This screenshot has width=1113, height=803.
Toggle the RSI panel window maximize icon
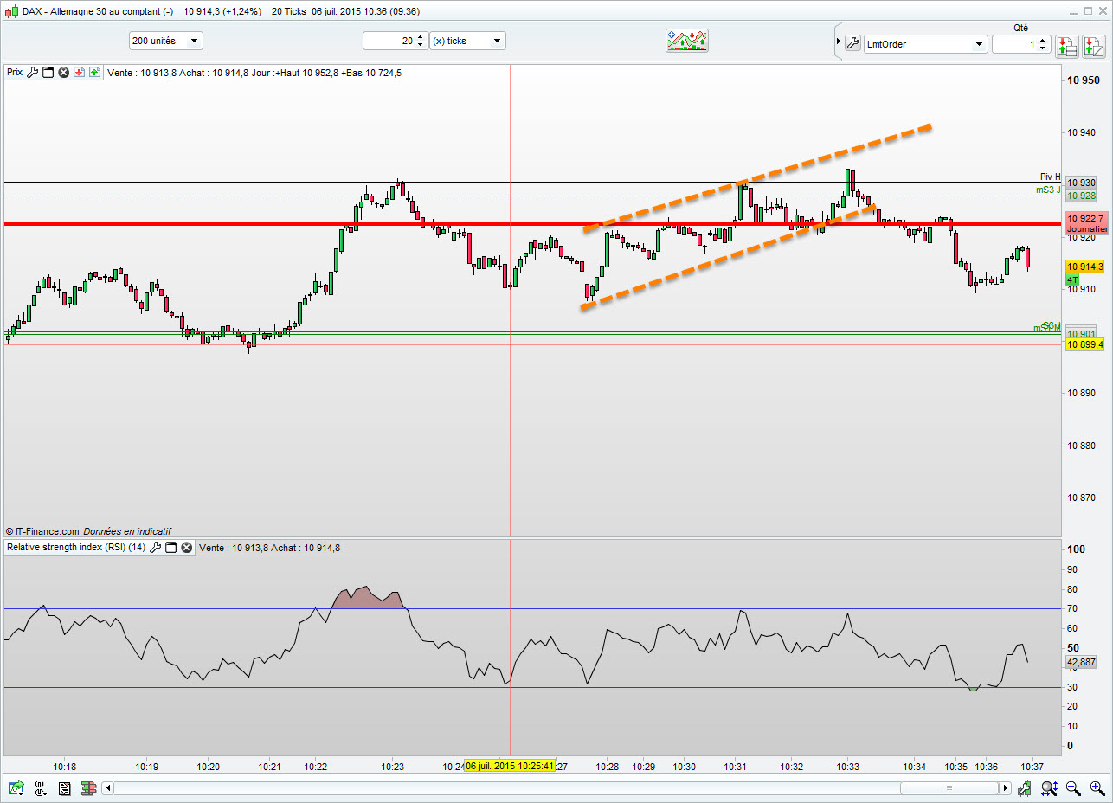(171, 547)
